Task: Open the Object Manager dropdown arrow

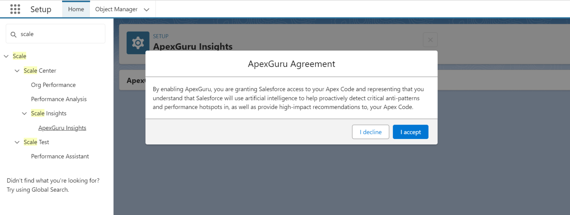Action: [146, 10]
